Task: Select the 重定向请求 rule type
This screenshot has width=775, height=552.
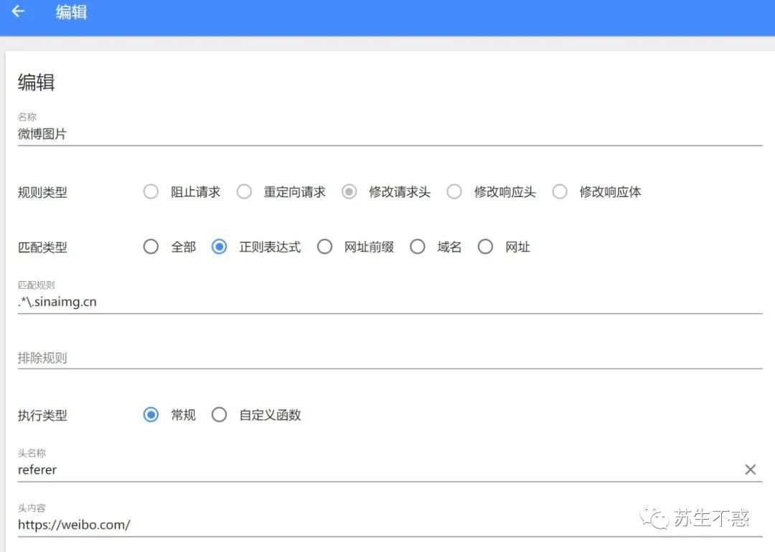Action: tap(245, 192)
